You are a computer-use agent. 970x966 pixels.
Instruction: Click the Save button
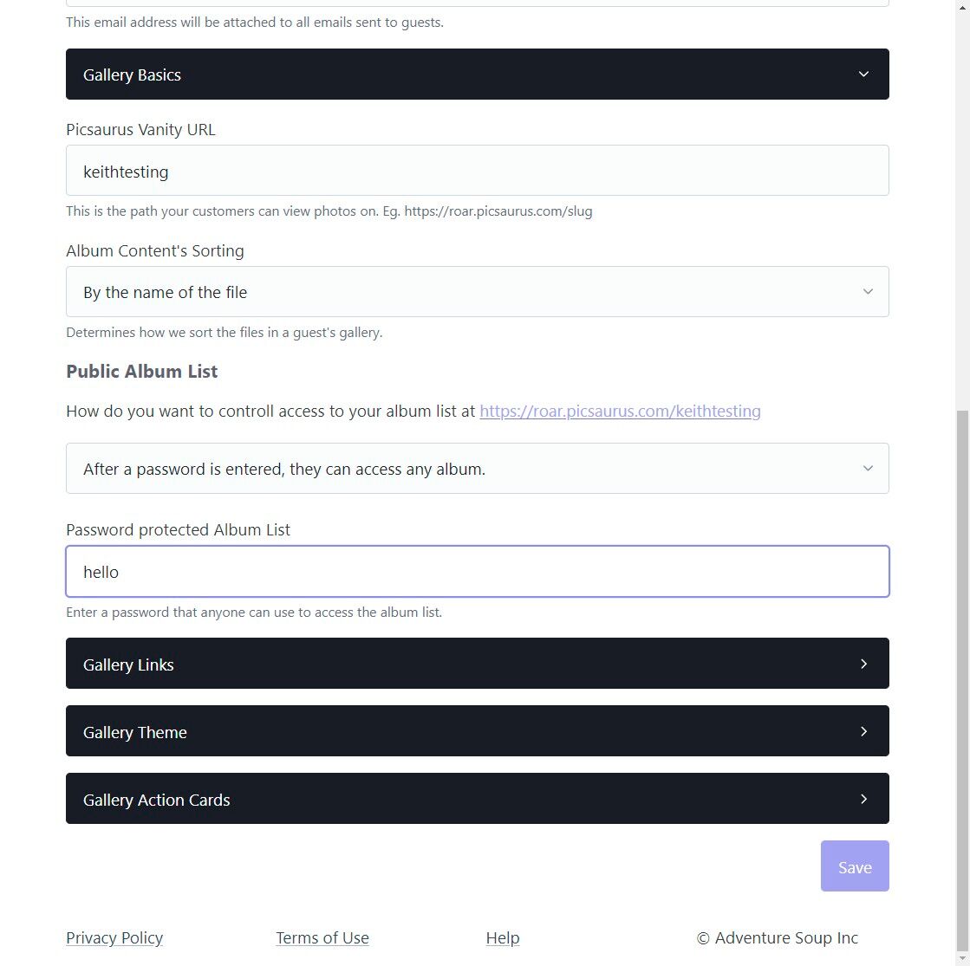click(x=854, y=866)
